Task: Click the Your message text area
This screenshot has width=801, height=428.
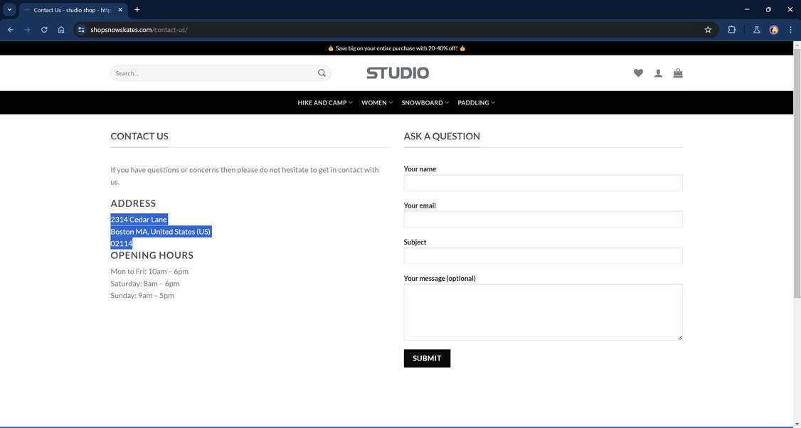Action: pyautogui.click(x=543, y=312)
